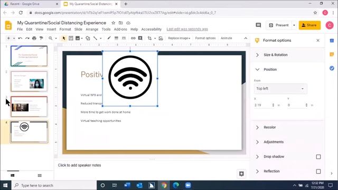
Task: Open the Slide menu
Action: pyautogui.click(x=78, y=30)
